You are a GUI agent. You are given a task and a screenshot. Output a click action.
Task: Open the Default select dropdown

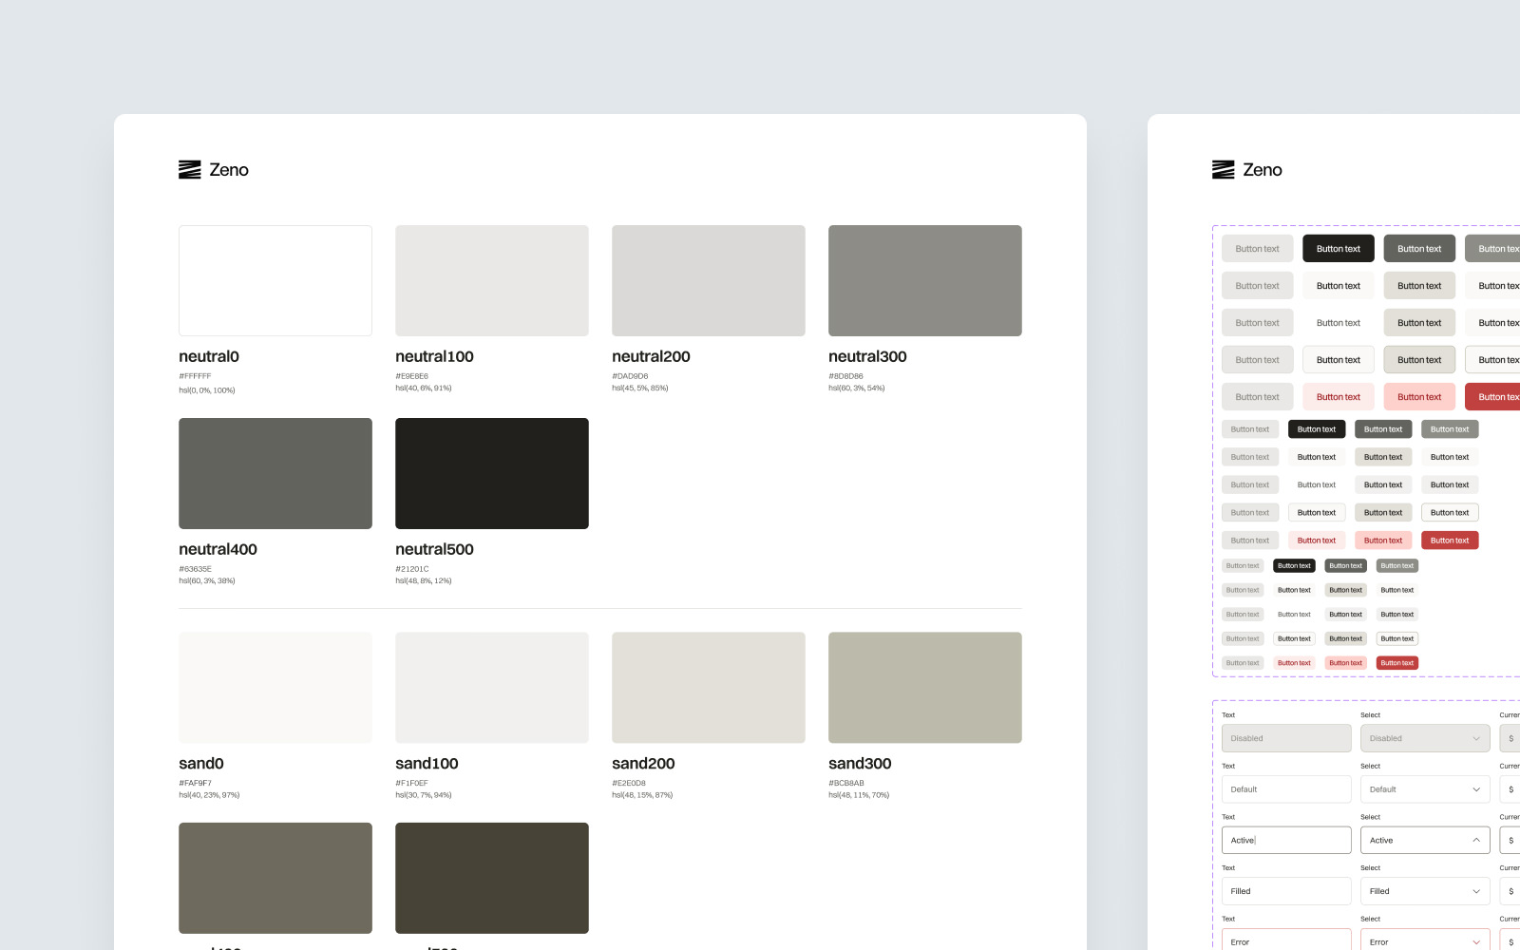pos(1424,788)
